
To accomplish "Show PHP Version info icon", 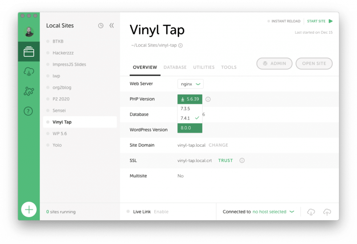I will (x=208, y=99).
